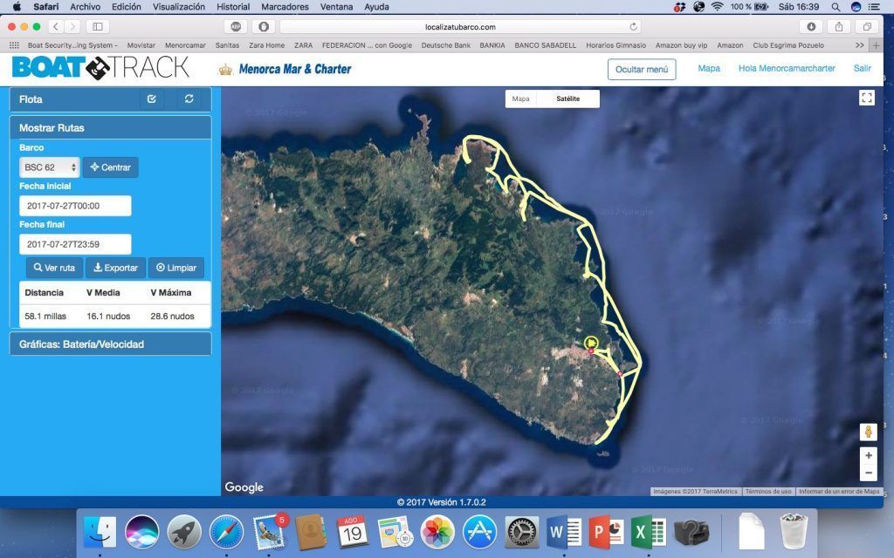
Task: Open the ad blocker extension icon
Action: 236,27
